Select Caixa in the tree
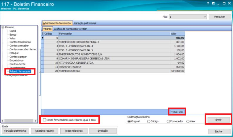 (x=13, y=31)
